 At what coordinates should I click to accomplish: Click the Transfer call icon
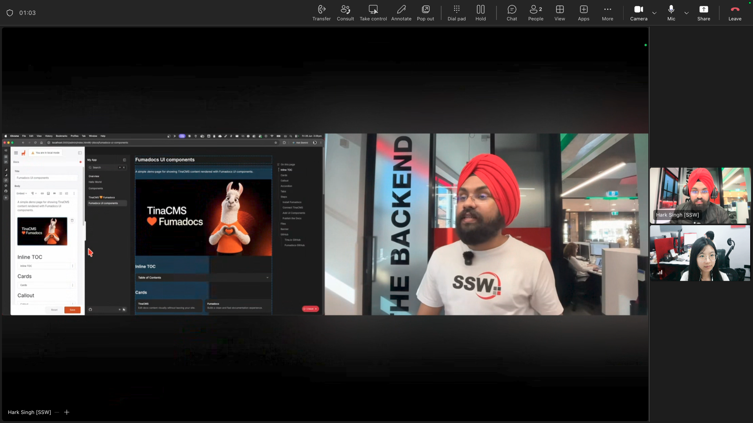(x=322, y=13)
